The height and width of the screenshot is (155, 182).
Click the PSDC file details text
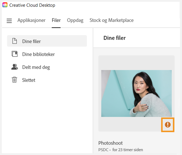pos(121,150)
